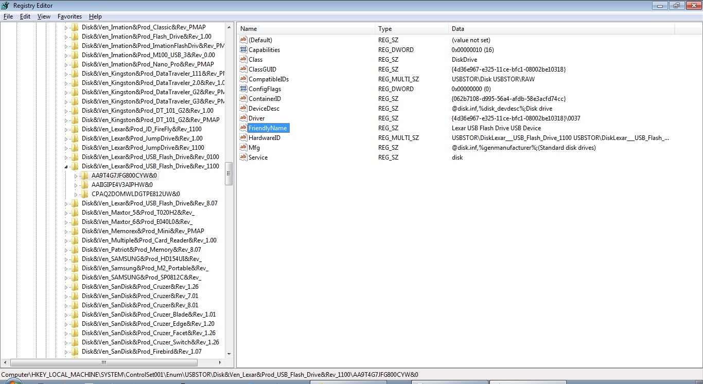
Task: Open the File menu
Action: [8, 16]
